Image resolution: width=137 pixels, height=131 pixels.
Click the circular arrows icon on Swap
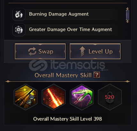32,51
